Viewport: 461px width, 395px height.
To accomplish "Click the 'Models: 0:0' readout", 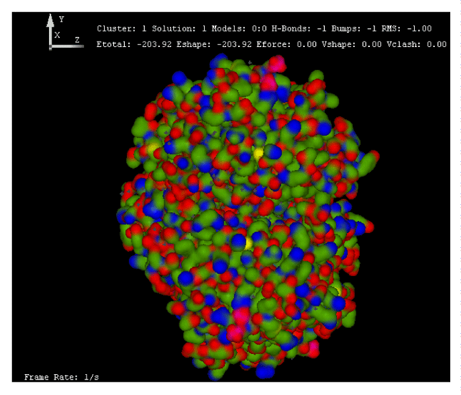I will point(239,29).
